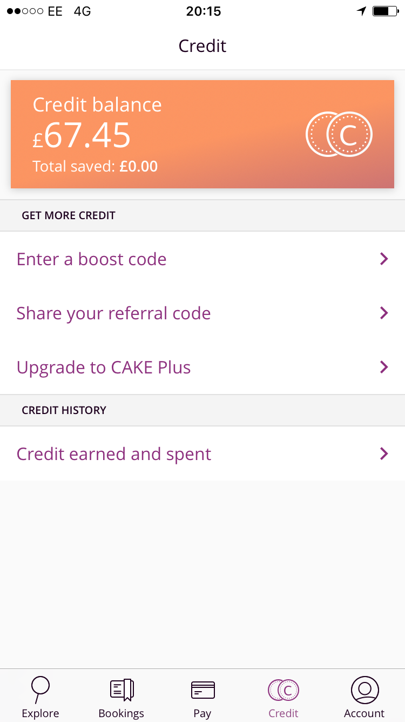Open the Bookings icon in tab bar
The width and height of the screenshot is (405, 722).
point(122,690)
